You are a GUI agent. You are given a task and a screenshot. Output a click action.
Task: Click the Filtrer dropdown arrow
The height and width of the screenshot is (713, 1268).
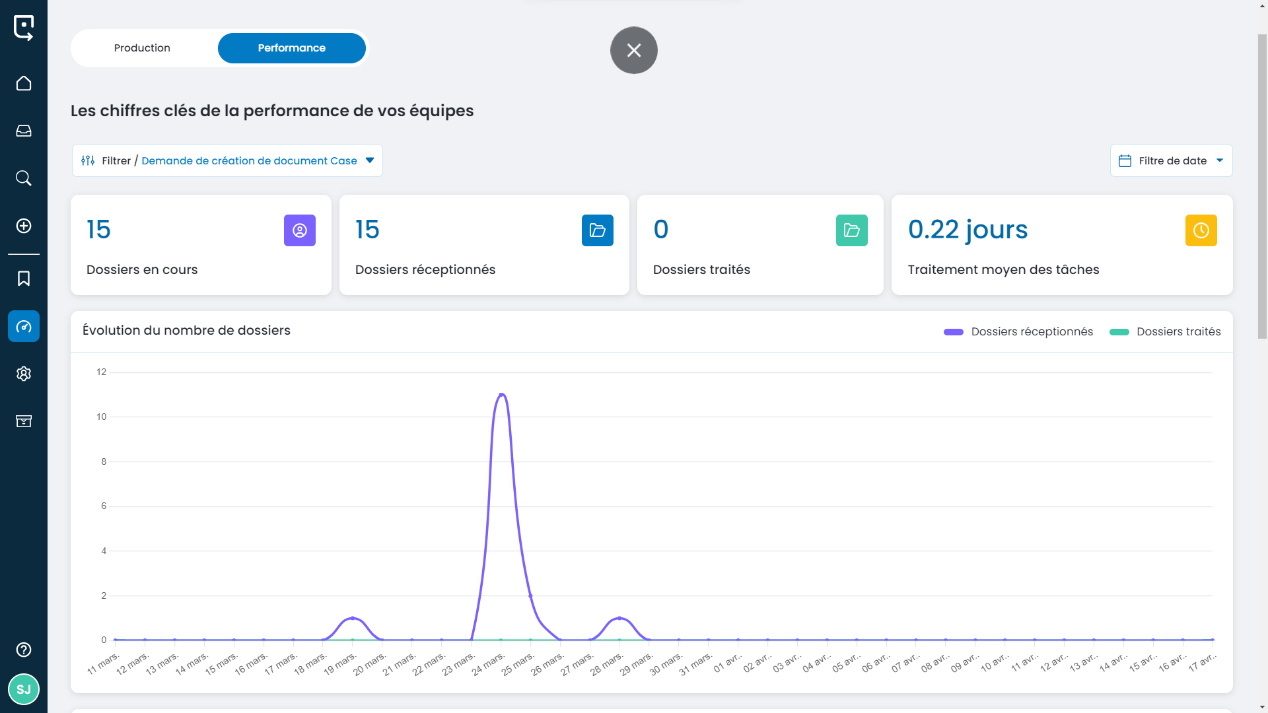click(x=370, y=160)
